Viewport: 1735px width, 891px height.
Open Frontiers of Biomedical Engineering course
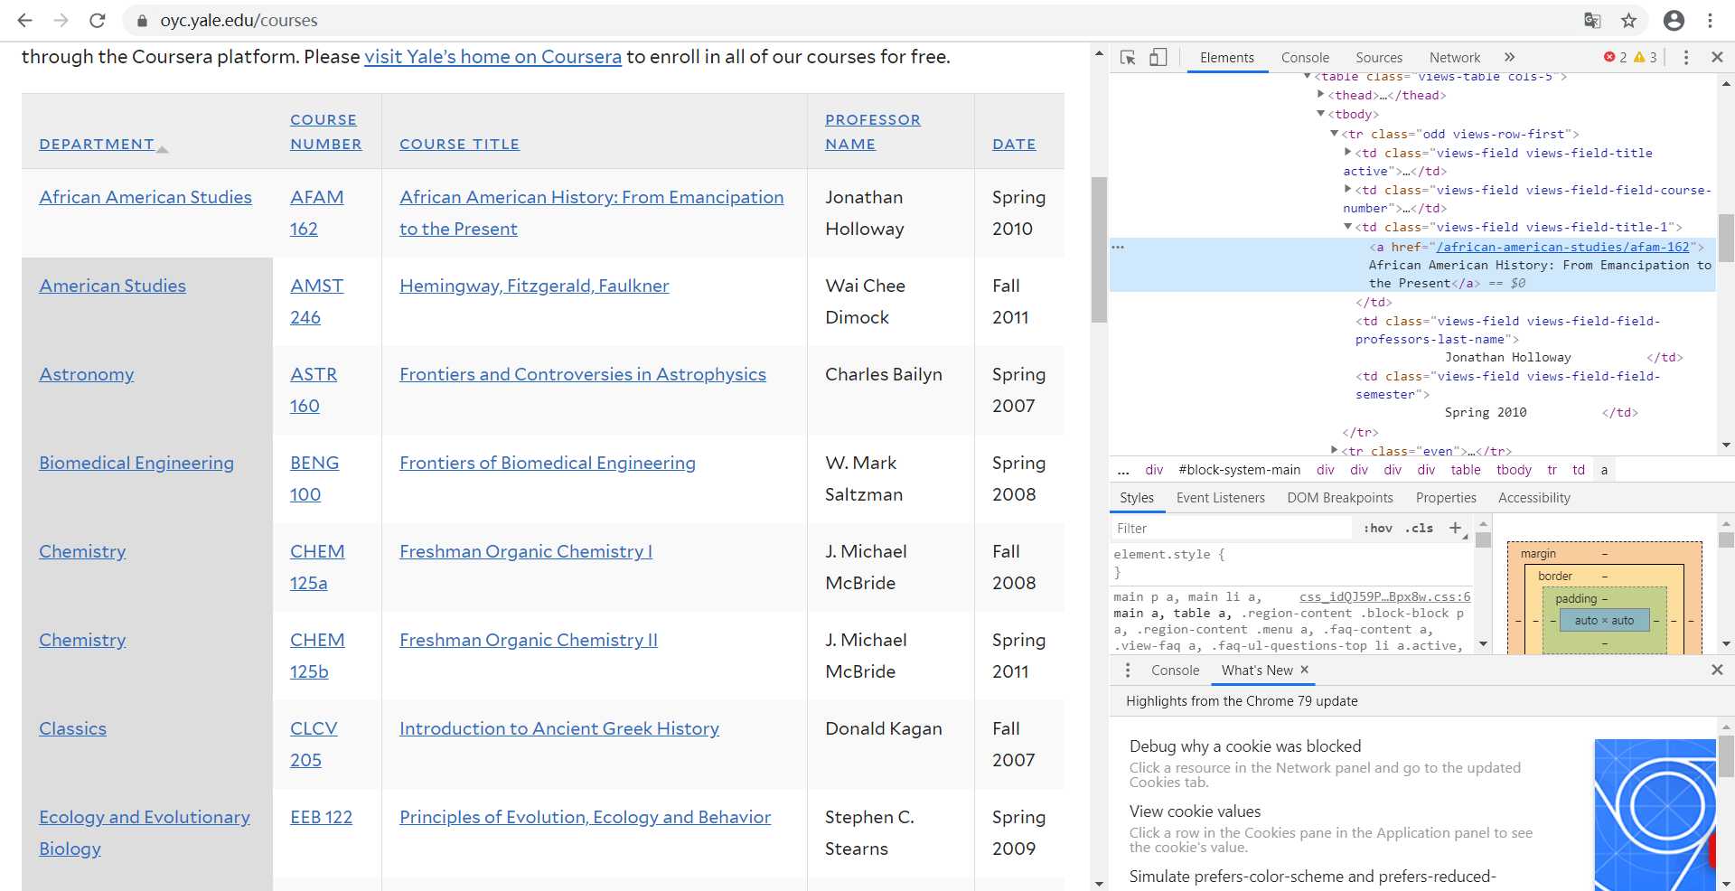(x=548, y=463)
